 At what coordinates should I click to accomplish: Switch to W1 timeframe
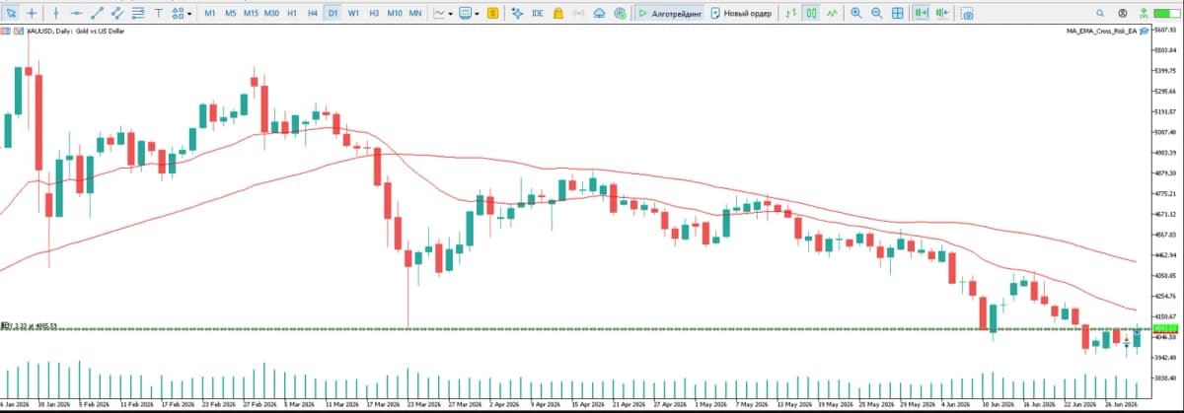353,13
